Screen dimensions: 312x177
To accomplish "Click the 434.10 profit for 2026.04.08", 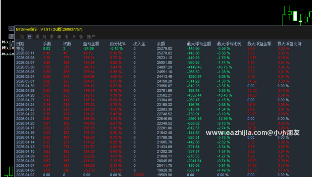I will (x=89, y=161).
